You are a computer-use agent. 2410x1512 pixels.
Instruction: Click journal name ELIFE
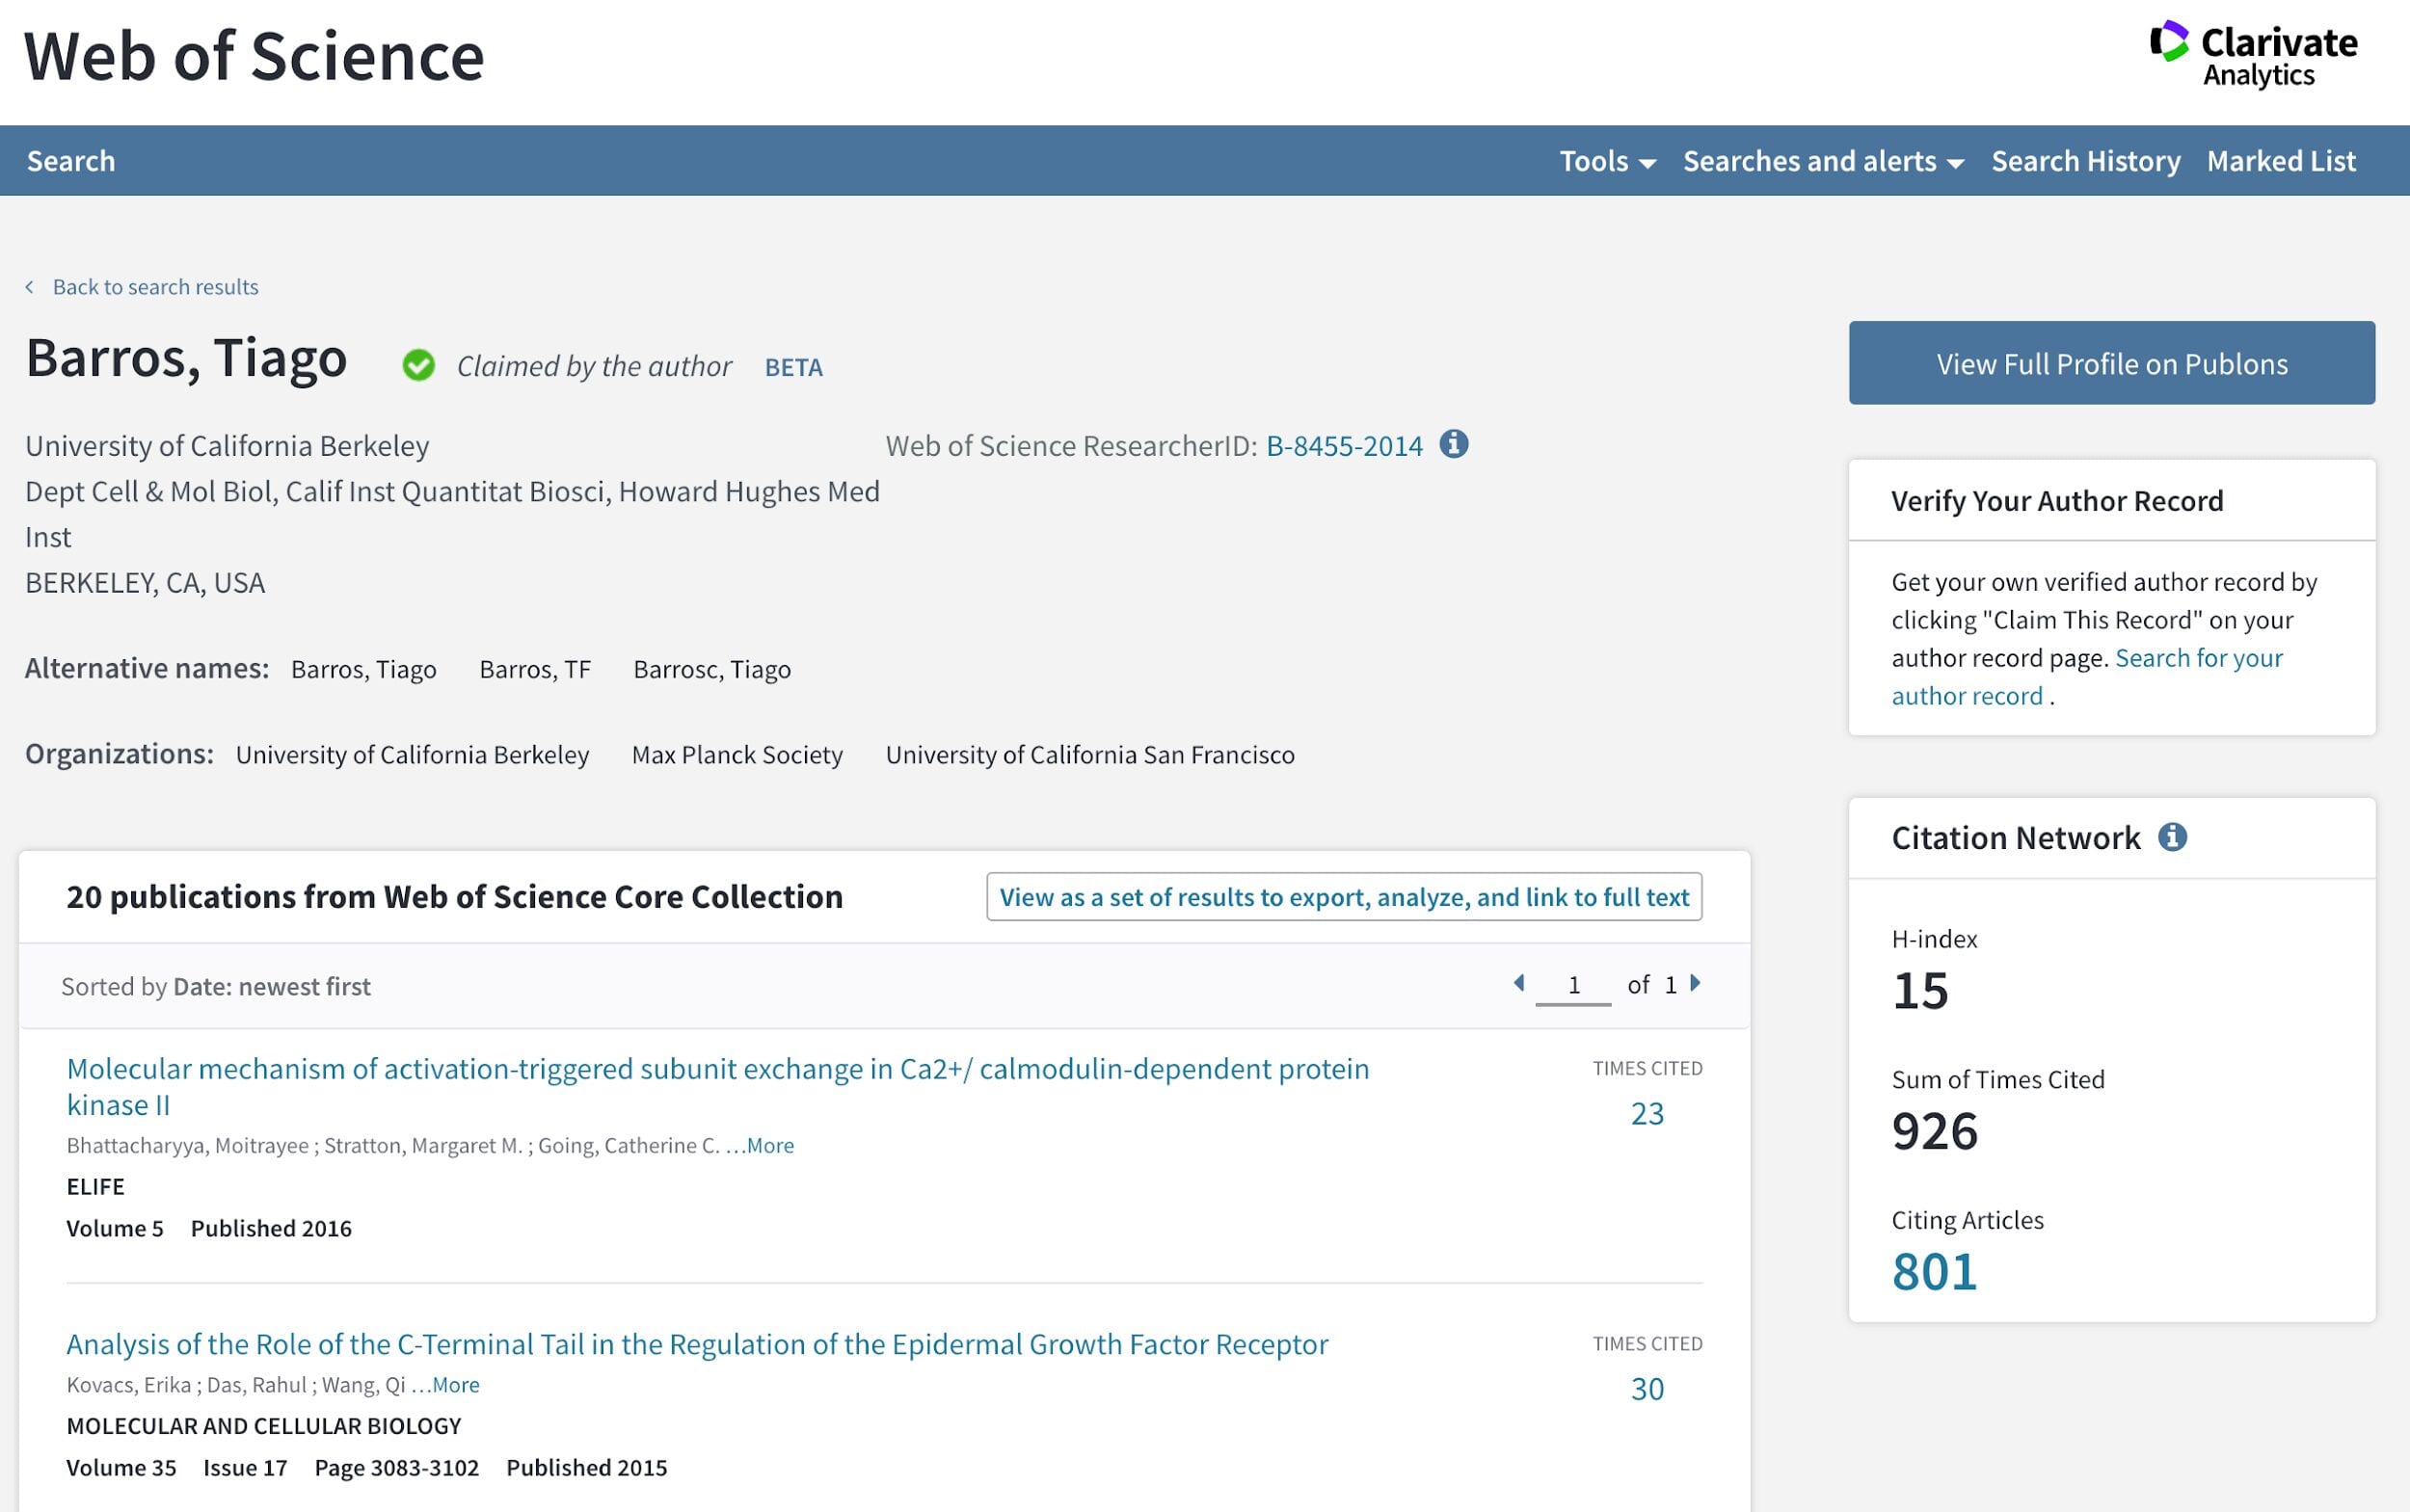[95, 1187]
